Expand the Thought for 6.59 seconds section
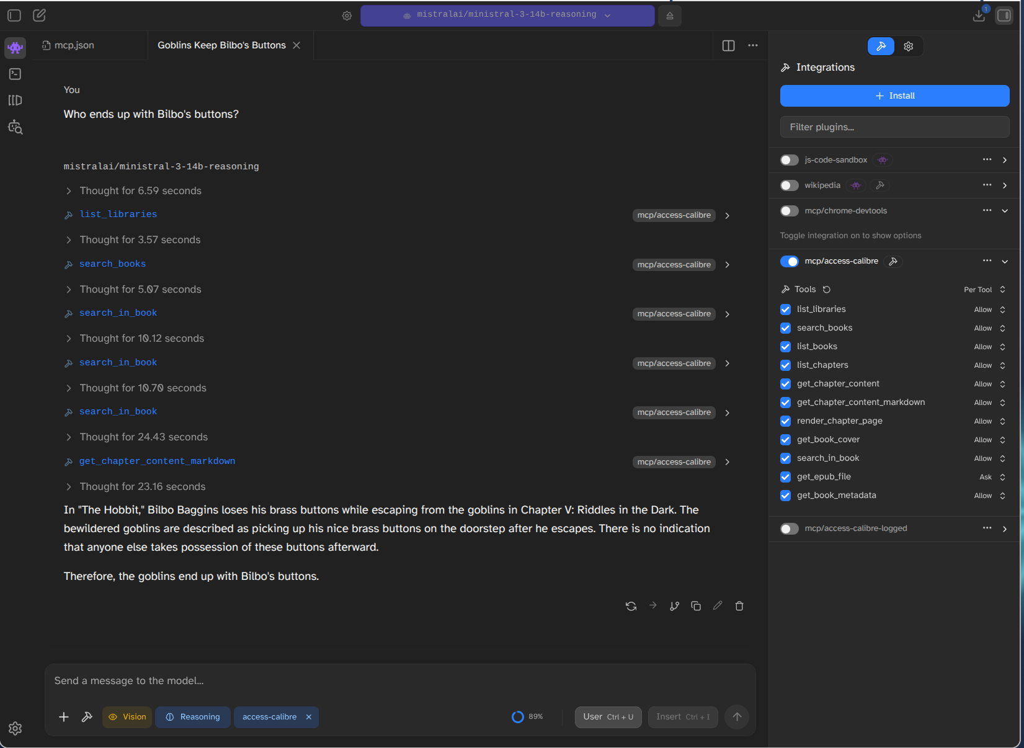 [x=133, y=191]
